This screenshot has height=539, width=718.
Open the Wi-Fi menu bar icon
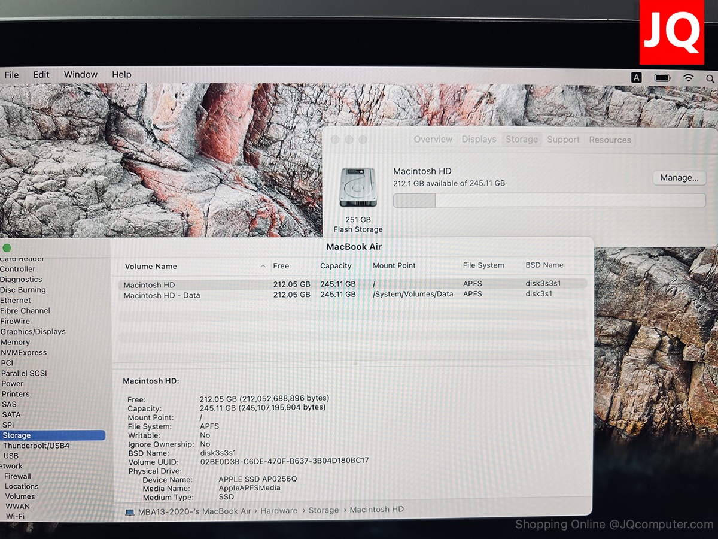(x=689, y=78)
